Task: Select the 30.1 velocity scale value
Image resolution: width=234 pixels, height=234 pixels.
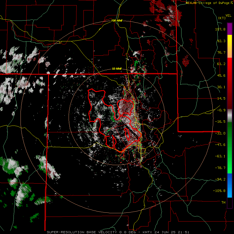Action: 221,87
